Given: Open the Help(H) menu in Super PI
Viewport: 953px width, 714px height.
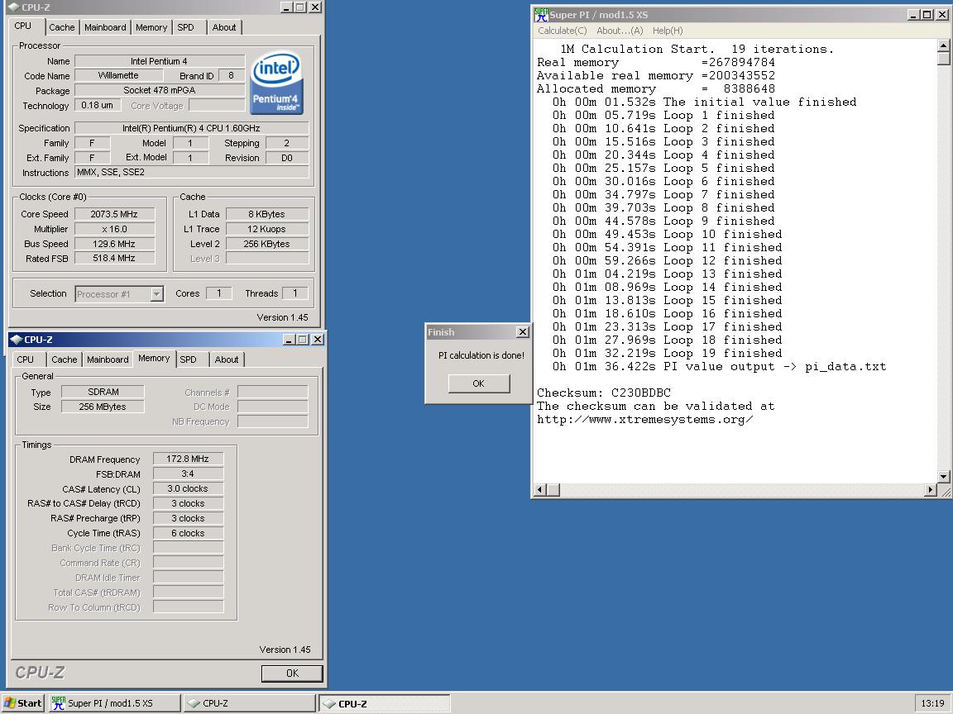Looking at the screenshot, I should pos(668,31).
